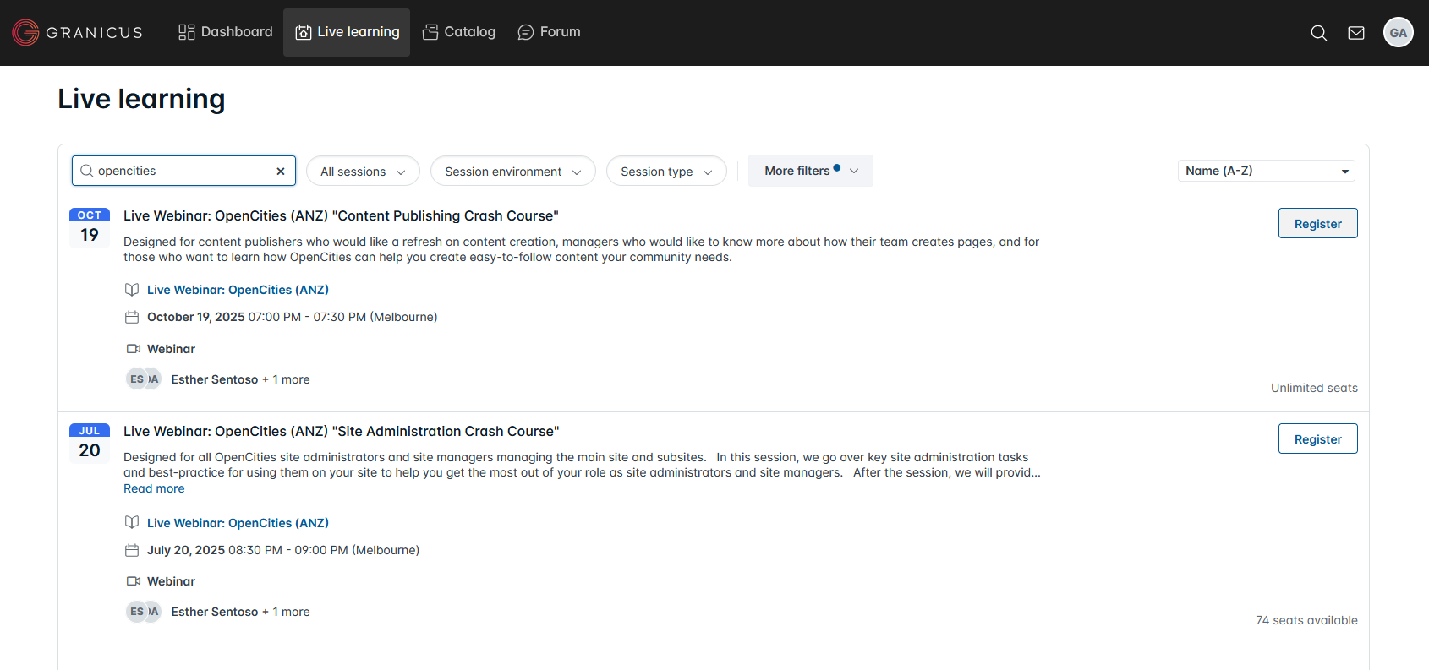This screenshot has width=1429, height=670.
Task: Change sort order Name (A-Z) dropdown
Action: (1267, 171)
